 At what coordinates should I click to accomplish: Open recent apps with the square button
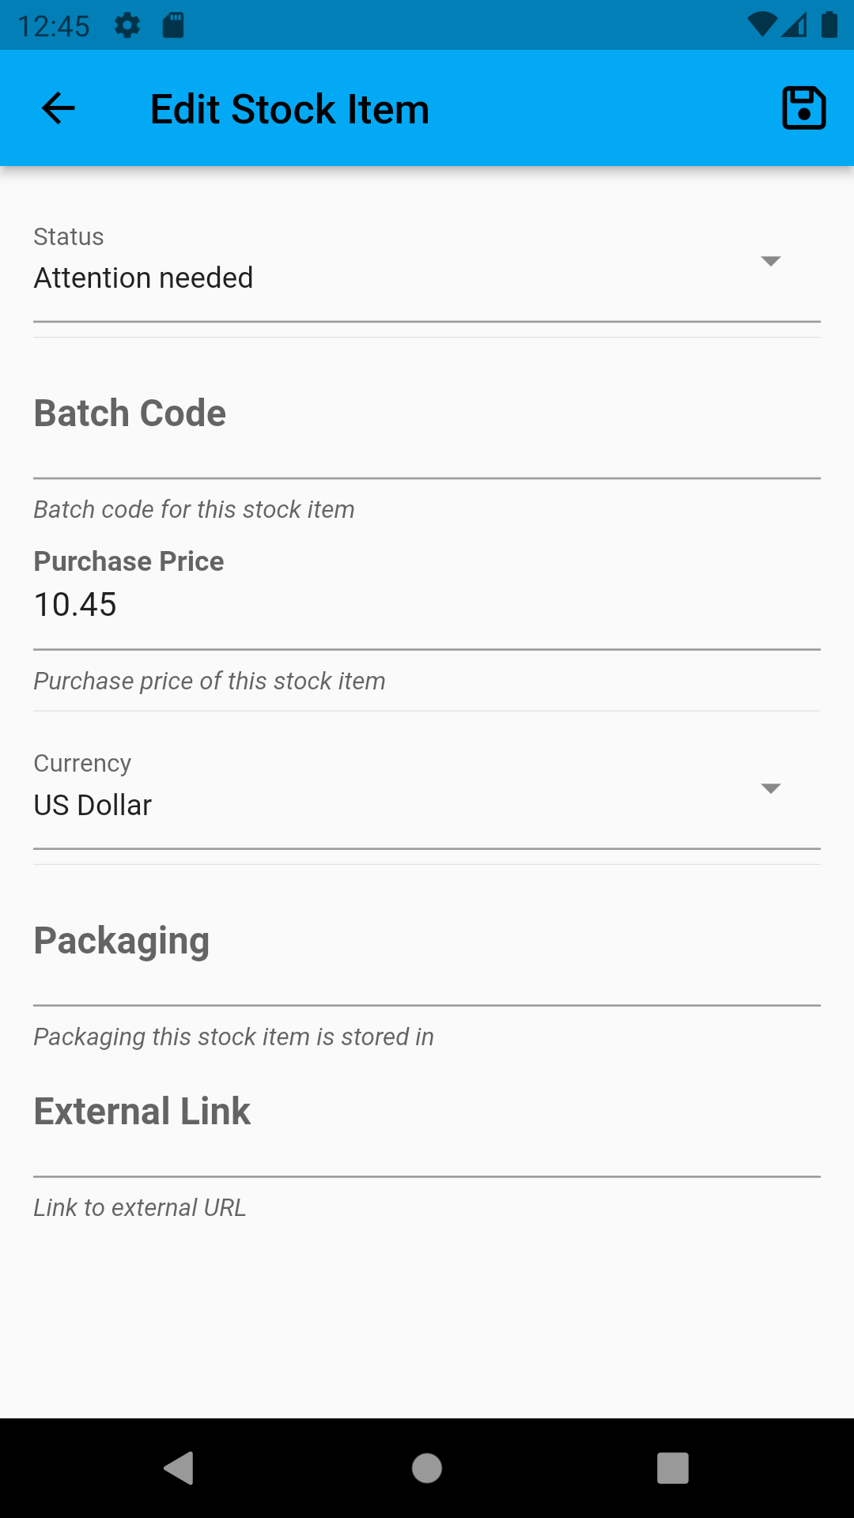(672, 1468)
